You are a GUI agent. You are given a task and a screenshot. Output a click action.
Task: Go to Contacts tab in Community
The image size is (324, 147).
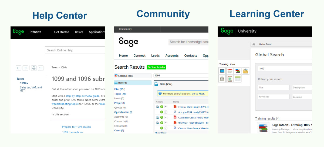pyautogui.click(x=191, y=55)
